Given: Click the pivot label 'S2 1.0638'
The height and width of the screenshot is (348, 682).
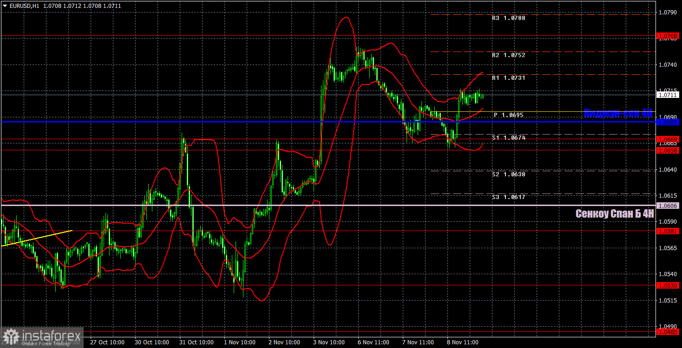Looking at the screenshot, I should [509, 174].
